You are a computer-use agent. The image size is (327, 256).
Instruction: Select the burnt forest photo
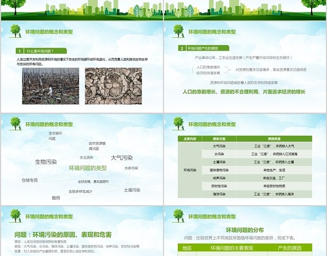tap(51, 86)
